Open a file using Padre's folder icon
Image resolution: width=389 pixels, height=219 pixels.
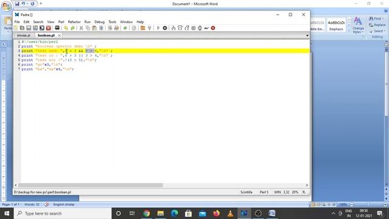[x=22, y=28]
